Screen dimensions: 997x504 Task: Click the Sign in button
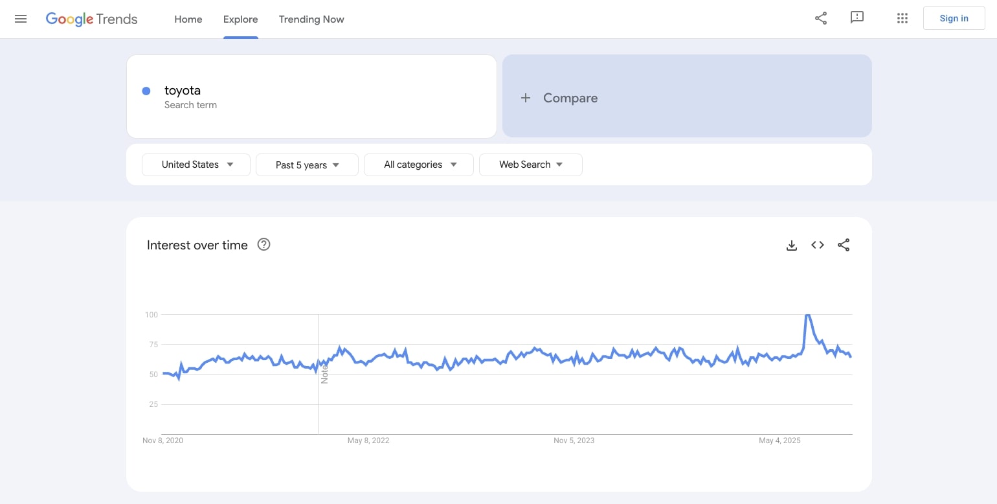coord(954,17)
